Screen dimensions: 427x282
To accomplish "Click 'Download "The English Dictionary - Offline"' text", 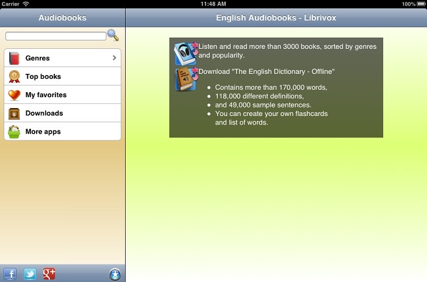I will 267,71.
